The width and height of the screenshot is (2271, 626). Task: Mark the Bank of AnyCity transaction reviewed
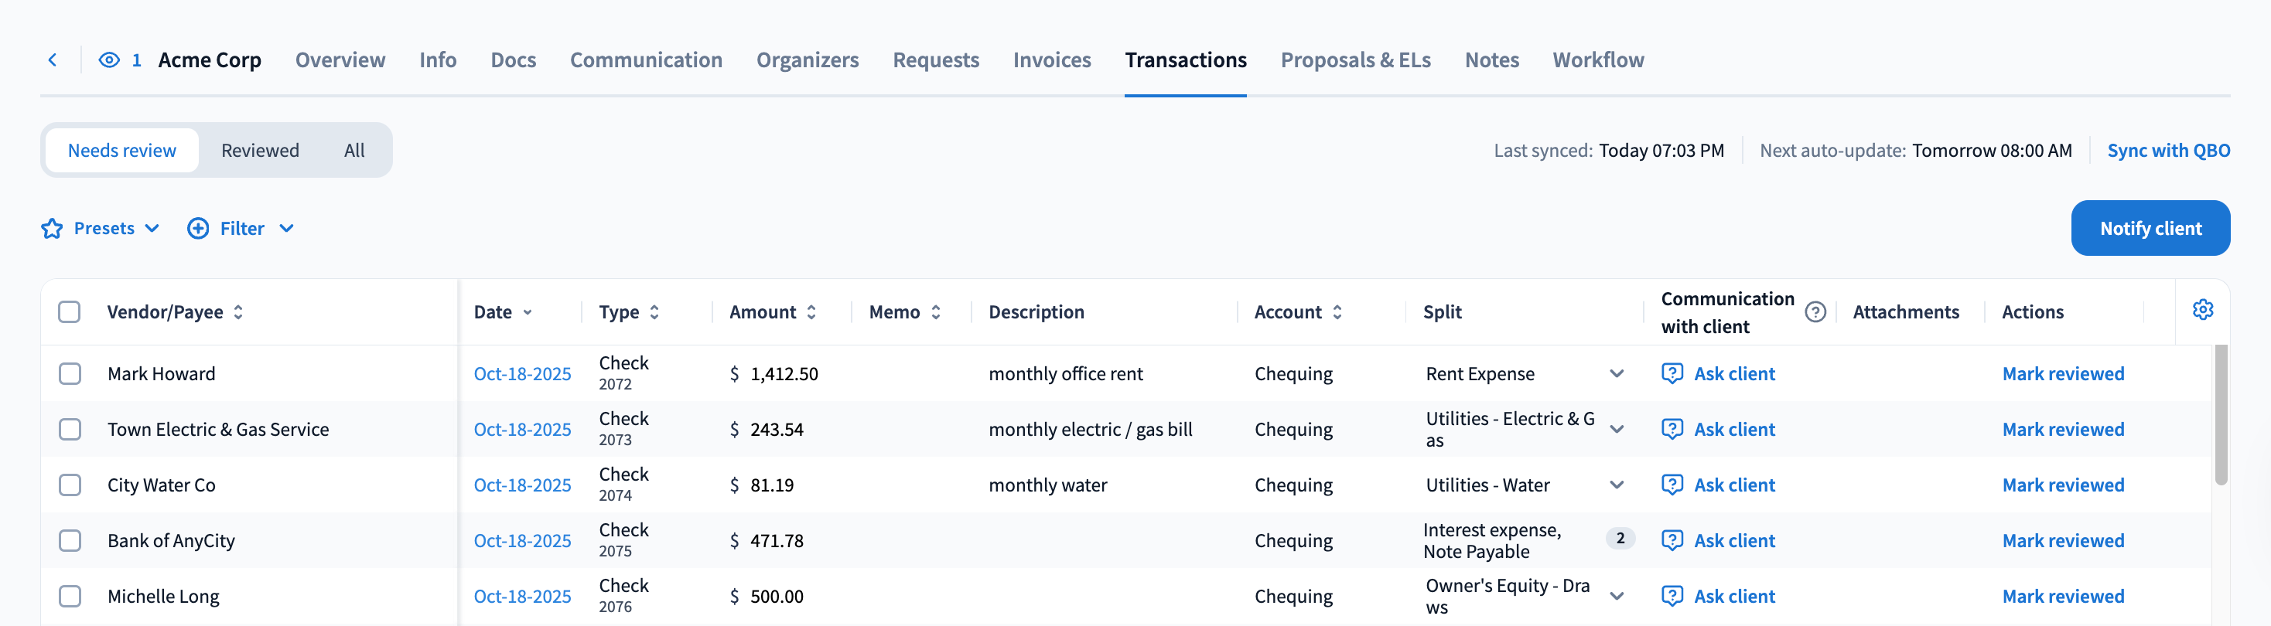[x=2063, y=539]
